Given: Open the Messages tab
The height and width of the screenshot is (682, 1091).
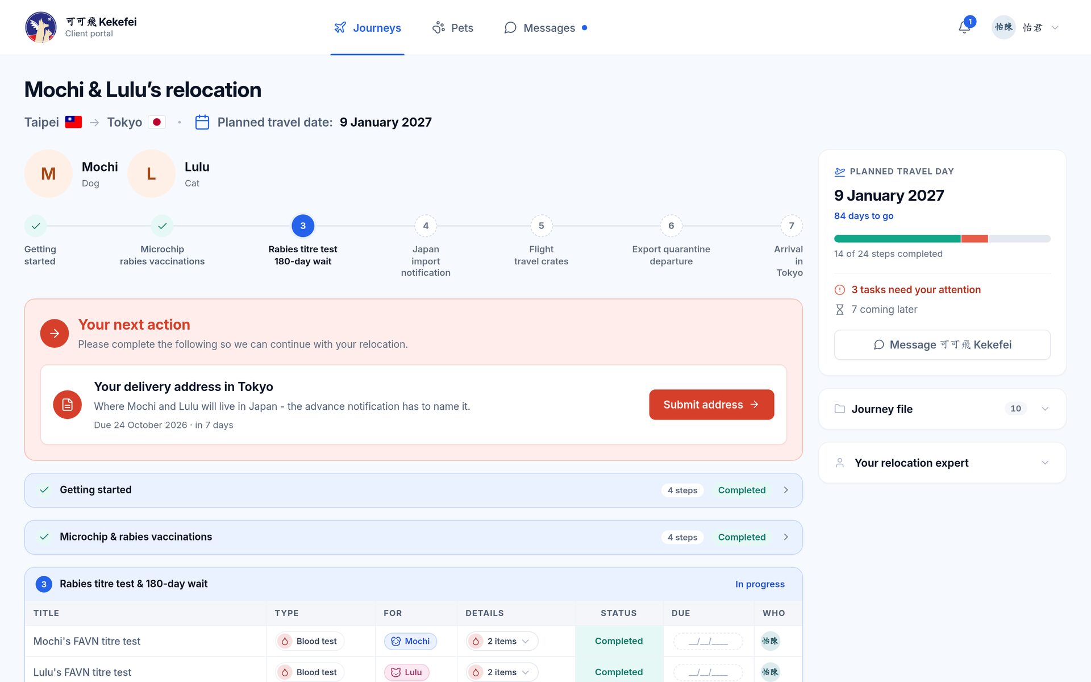Looking at the screenshot, I should click(545, 28).
